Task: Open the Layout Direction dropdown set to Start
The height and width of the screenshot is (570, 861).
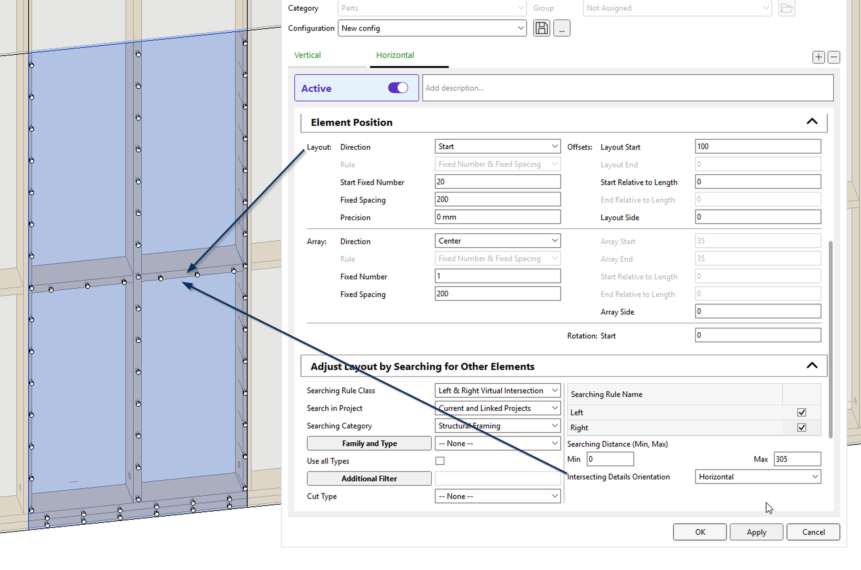Action: point(497,146)
